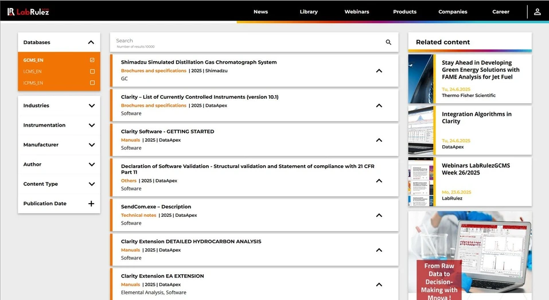Viewport: 549px width, 300px height.
Task: Open Webinars LabRulezGCMS Week 26/2025 title
Action: tap(476, 169)
